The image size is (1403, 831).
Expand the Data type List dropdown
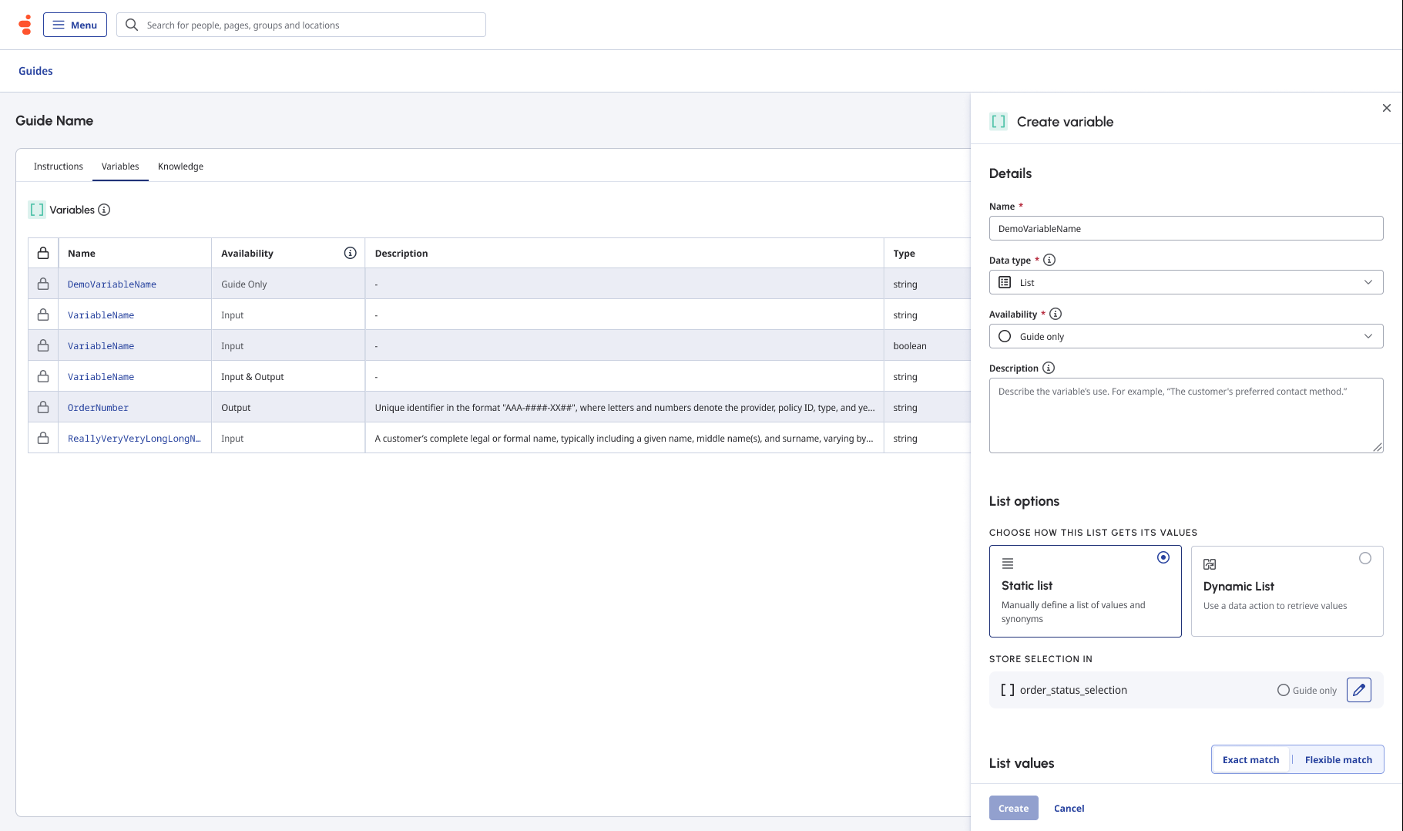tap(1186, 282)
